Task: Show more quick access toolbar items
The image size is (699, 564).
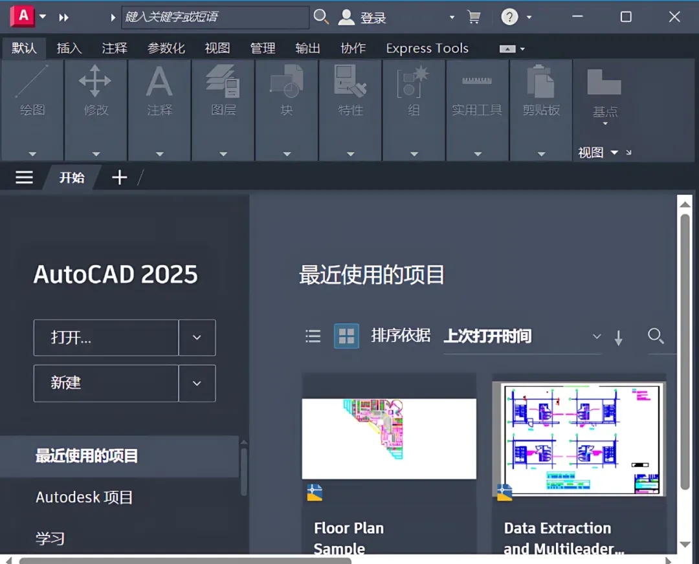Action: click(63, 17)
